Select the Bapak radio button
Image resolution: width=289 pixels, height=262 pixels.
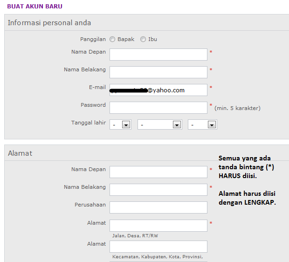pos(112,40)
